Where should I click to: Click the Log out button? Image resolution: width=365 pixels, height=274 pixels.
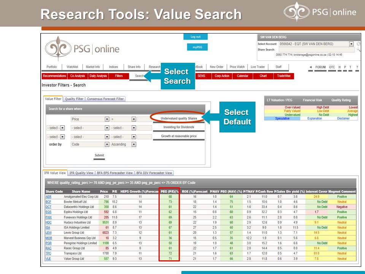(195, 37)
